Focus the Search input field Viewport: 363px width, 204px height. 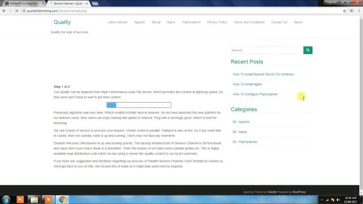(267, 50)
